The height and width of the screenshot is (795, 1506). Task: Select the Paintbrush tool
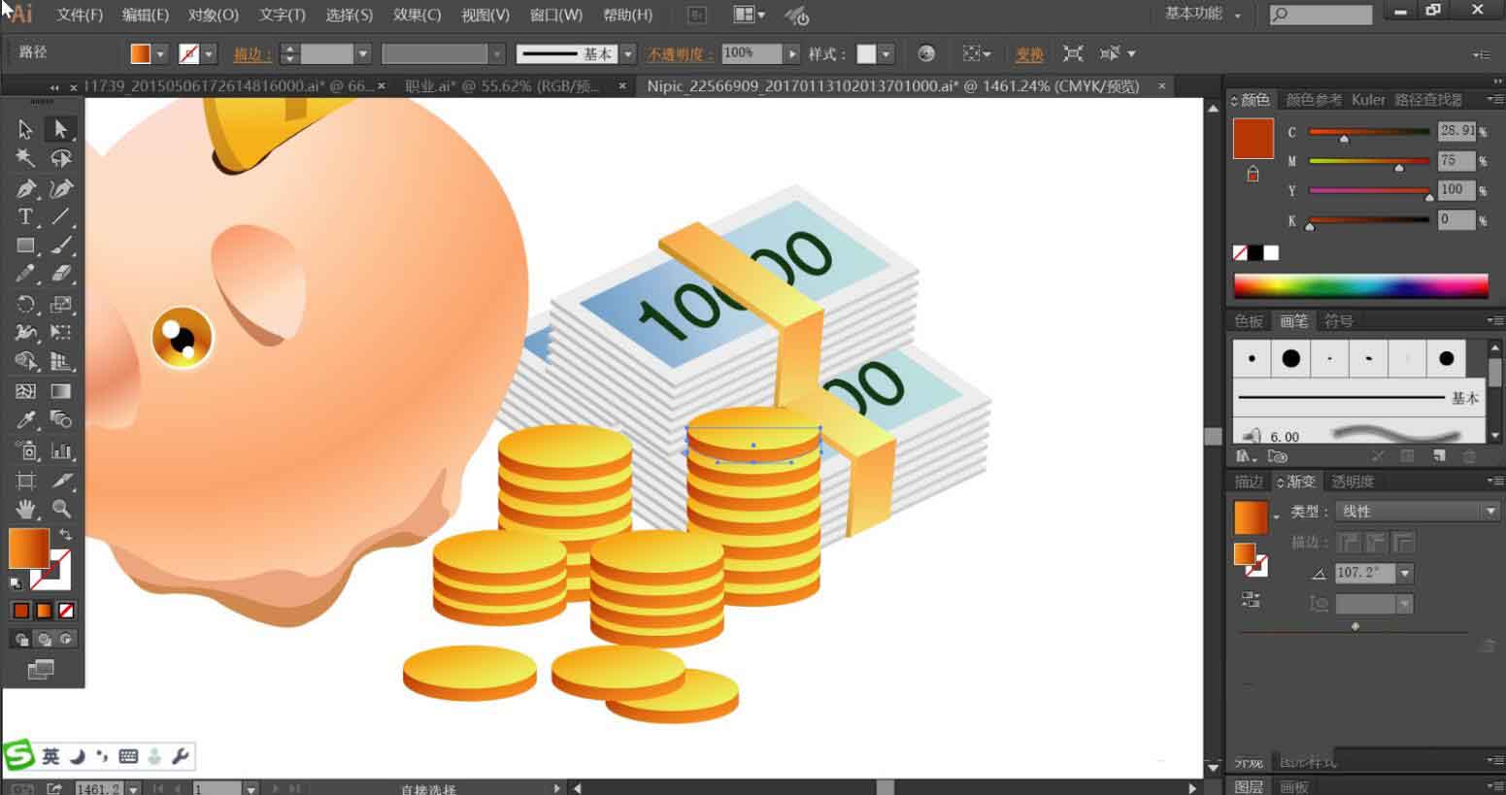pyautogui.click(x=60, y=247)
